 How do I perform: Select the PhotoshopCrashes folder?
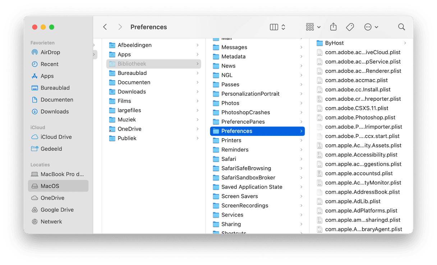click(257, 113)
